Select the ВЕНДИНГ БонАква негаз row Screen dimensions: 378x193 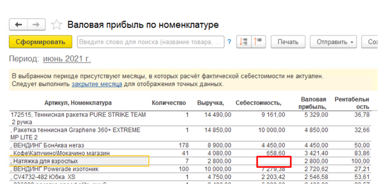click(x=79, y=144)
